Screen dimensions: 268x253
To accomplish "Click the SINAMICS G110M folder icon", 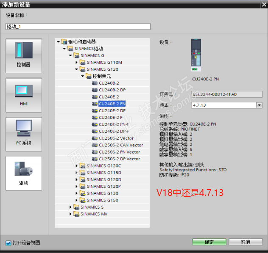I will tap(82, 62).
